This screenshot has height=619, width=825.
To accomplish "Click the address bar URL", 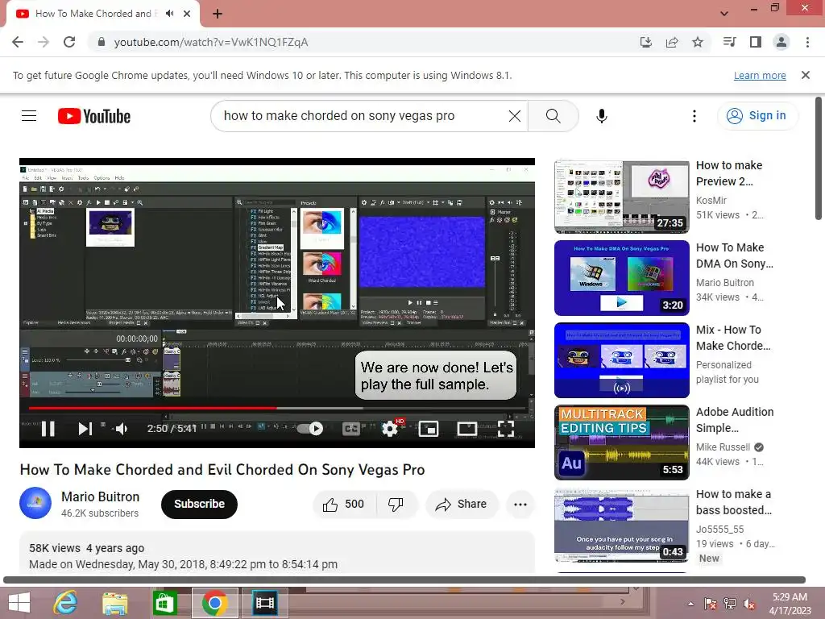I will pyautogui.click(x=211, y=42).
